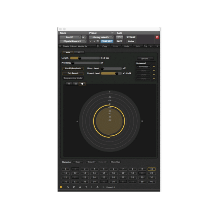
Task: Recall memory slot 13
Action: (x=85, y=173)
